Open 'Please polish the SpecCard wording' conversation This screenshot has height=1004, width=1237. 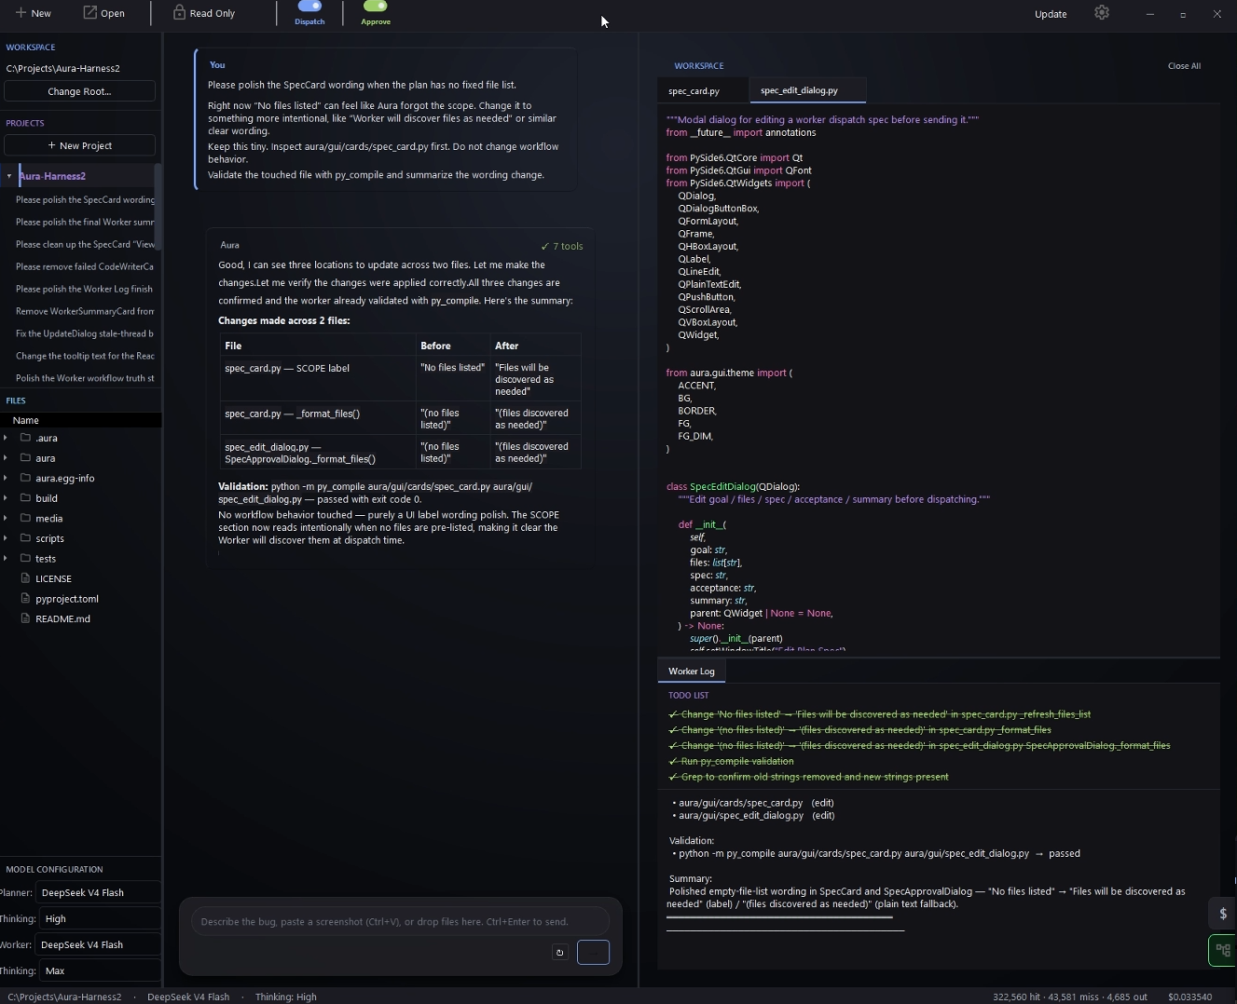tap(84, 199)
